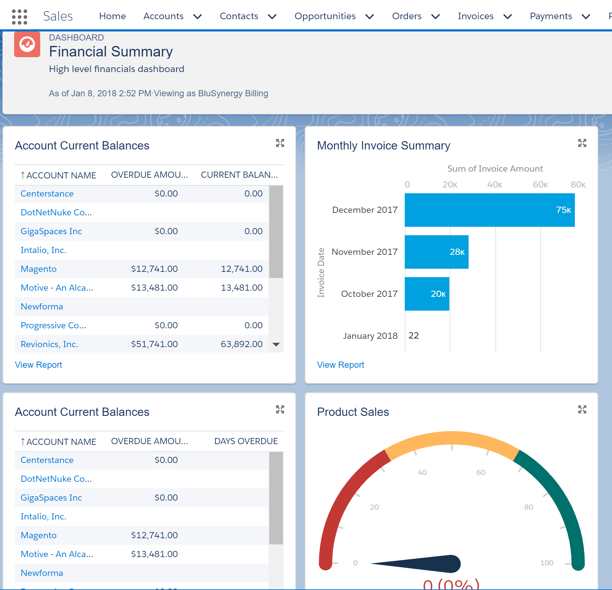
Task: Expand the Account Current Balances widget with Days Overdue
Action: (280, 409)
